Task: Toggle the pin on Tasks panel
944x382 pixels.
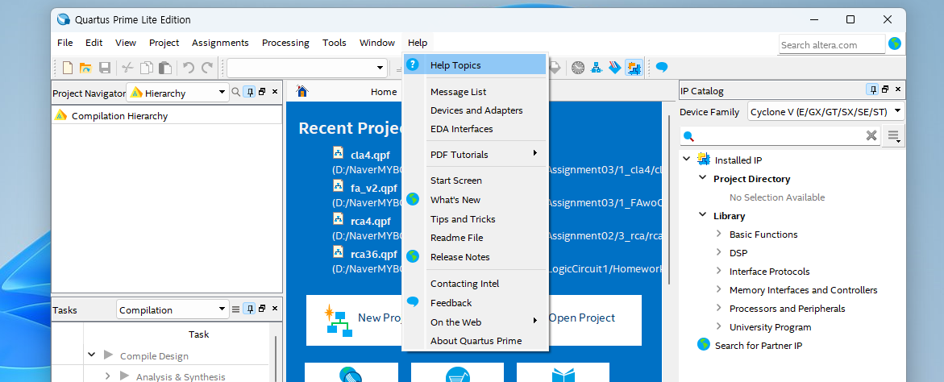Action: 248,309
